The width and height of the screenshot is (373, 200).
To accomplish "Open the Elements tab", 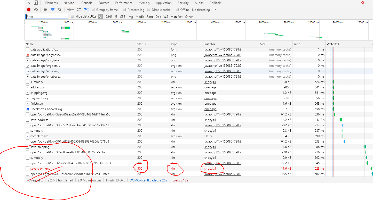I will 51,3.
